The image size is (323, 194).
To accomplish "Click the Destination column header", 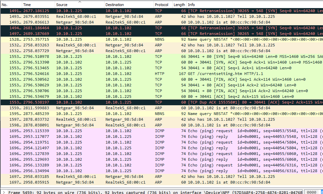I will (129, 4).
